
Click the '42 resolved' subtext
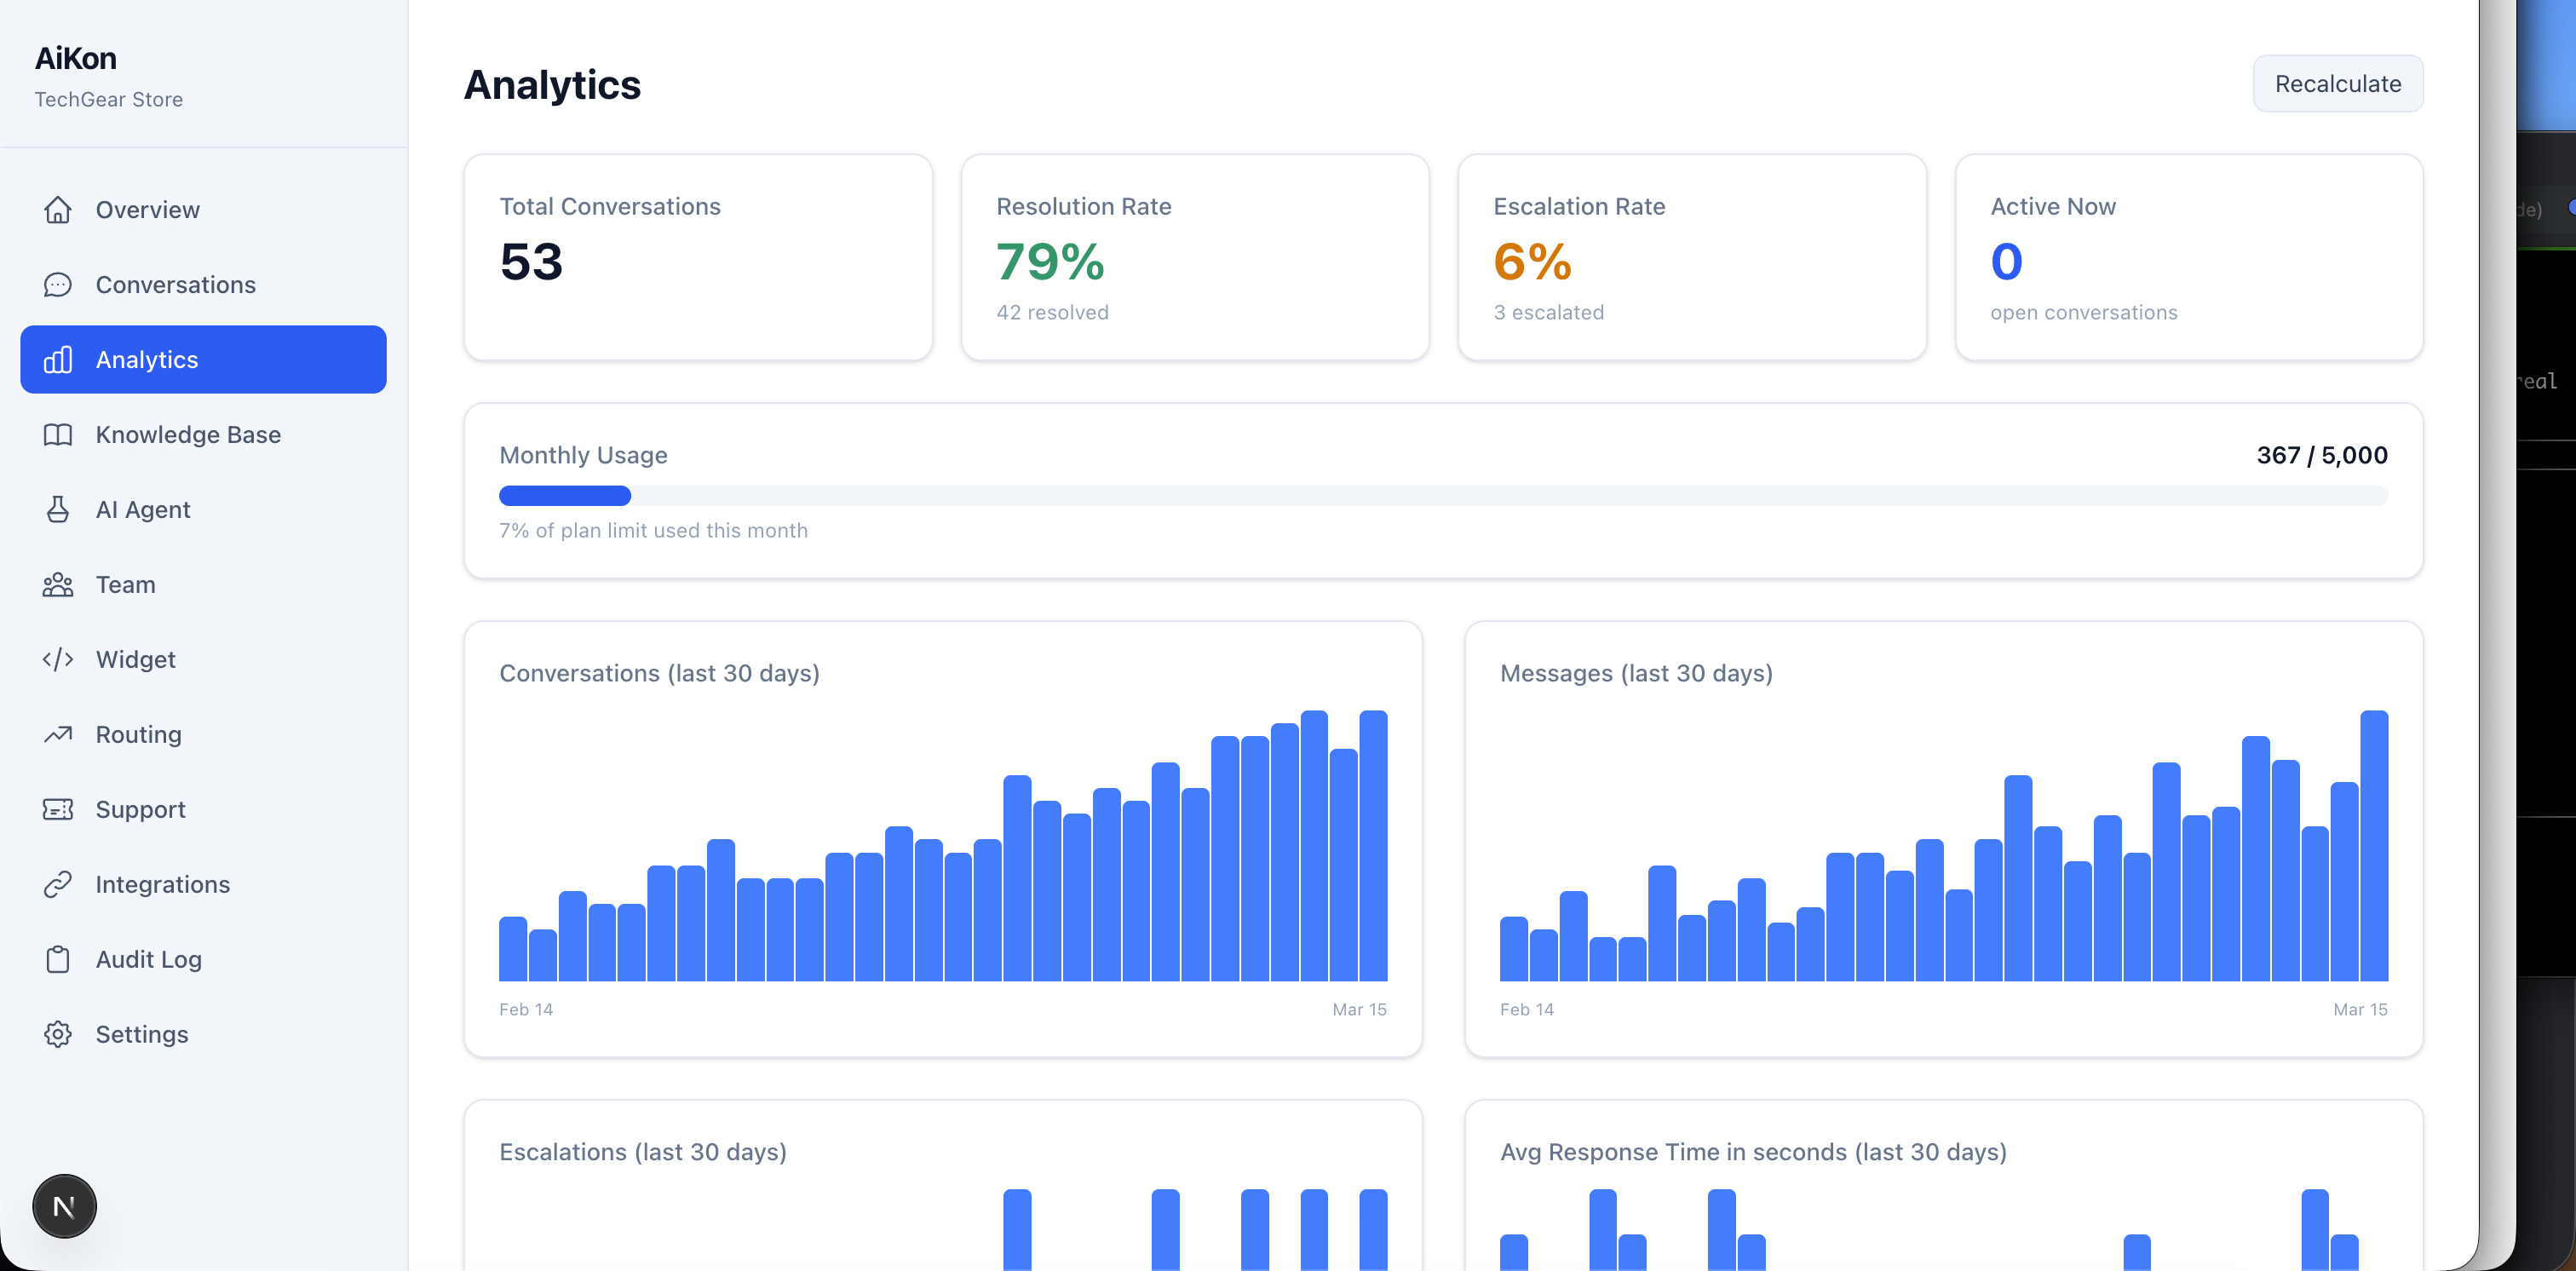1052,312
